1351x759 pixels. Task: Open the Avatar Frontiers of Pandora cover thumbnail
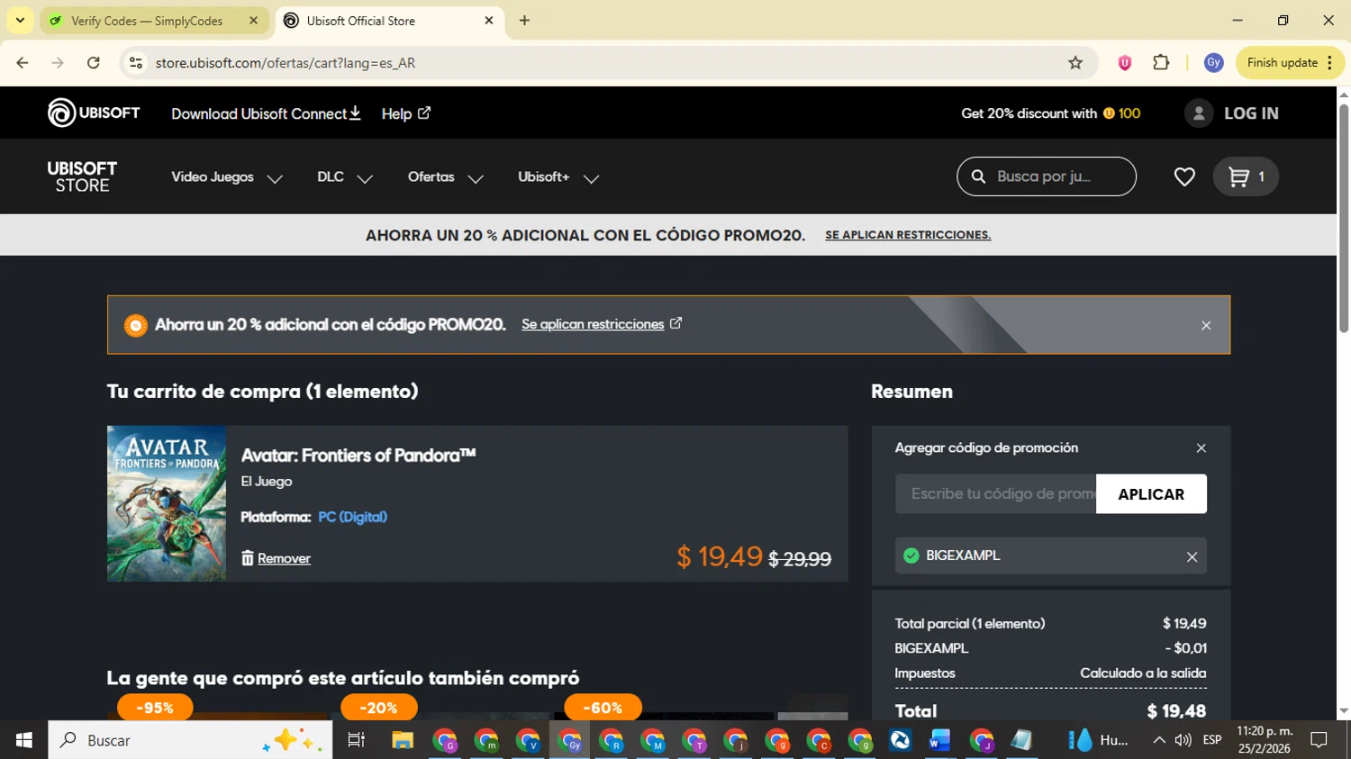tap(167, 503)
